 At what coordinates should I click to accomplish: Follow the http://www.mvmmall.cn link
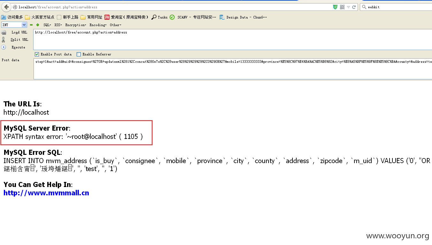46,193
